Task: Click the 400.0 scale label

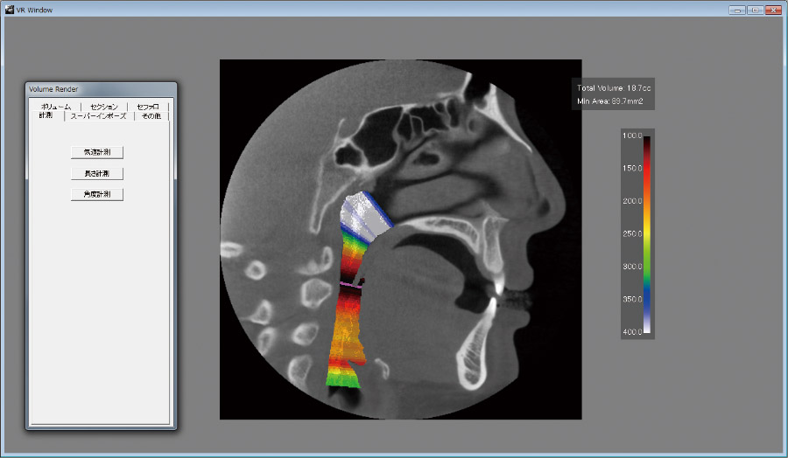Action: coord(632,331)
